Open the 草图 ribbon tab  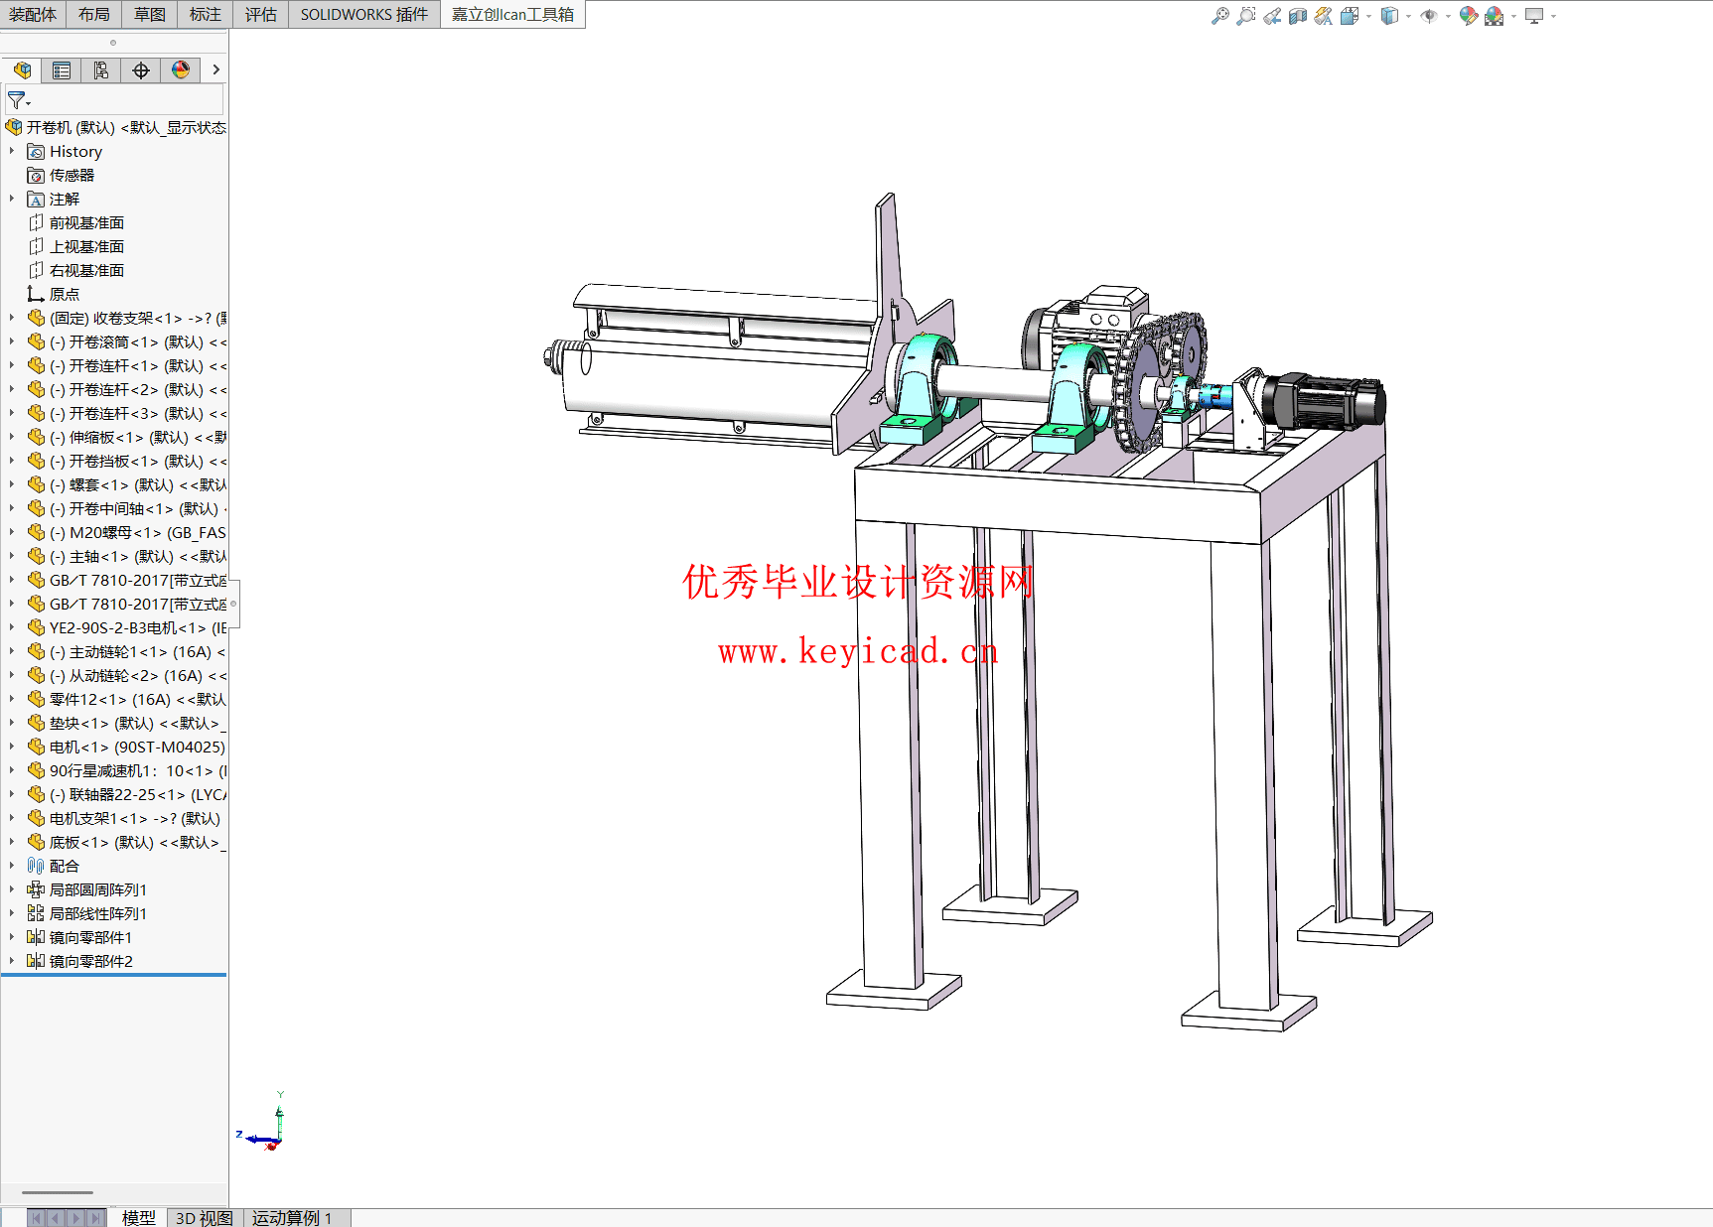point(150,14)
